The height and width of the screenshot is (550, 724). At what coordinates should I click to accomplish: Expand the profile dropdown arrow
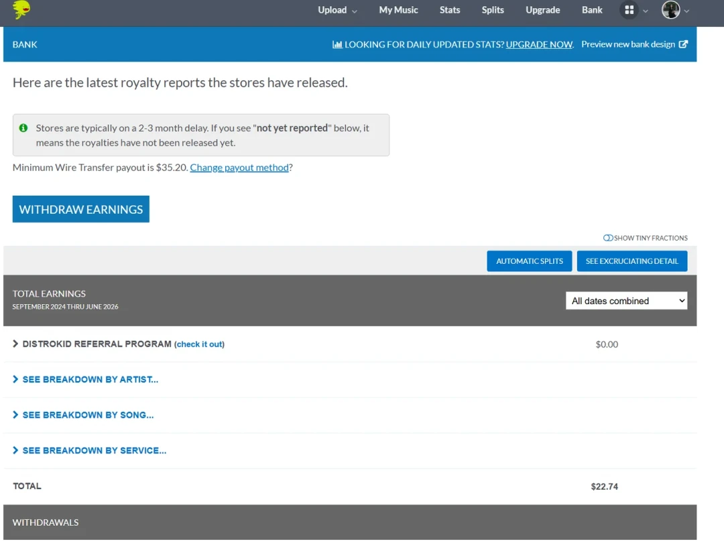click(686, 11)
